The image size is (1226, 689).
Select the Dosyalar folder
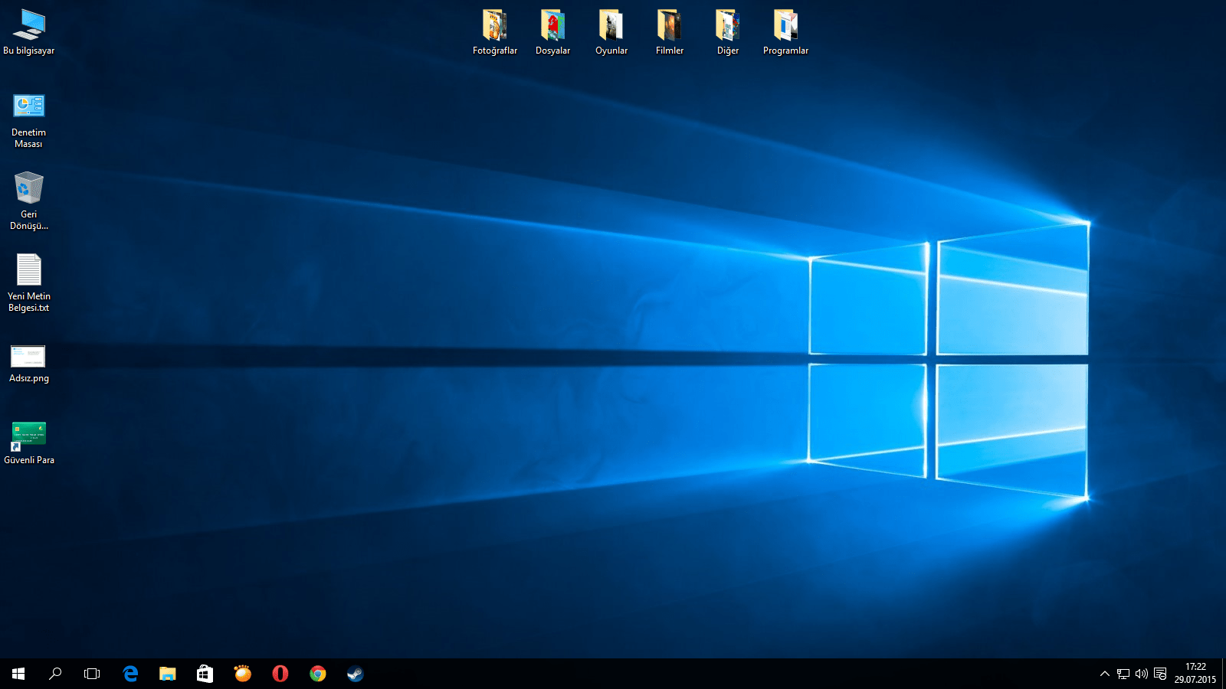click(x=553, y=32)
